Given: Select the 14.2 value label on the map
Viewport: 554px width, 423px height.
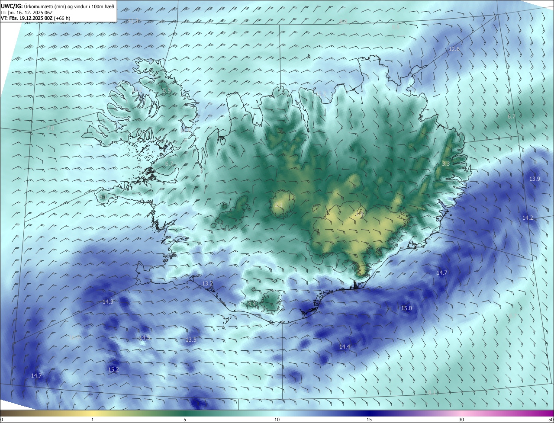Looking at the screenshot, I should click(x=528, y=218).
